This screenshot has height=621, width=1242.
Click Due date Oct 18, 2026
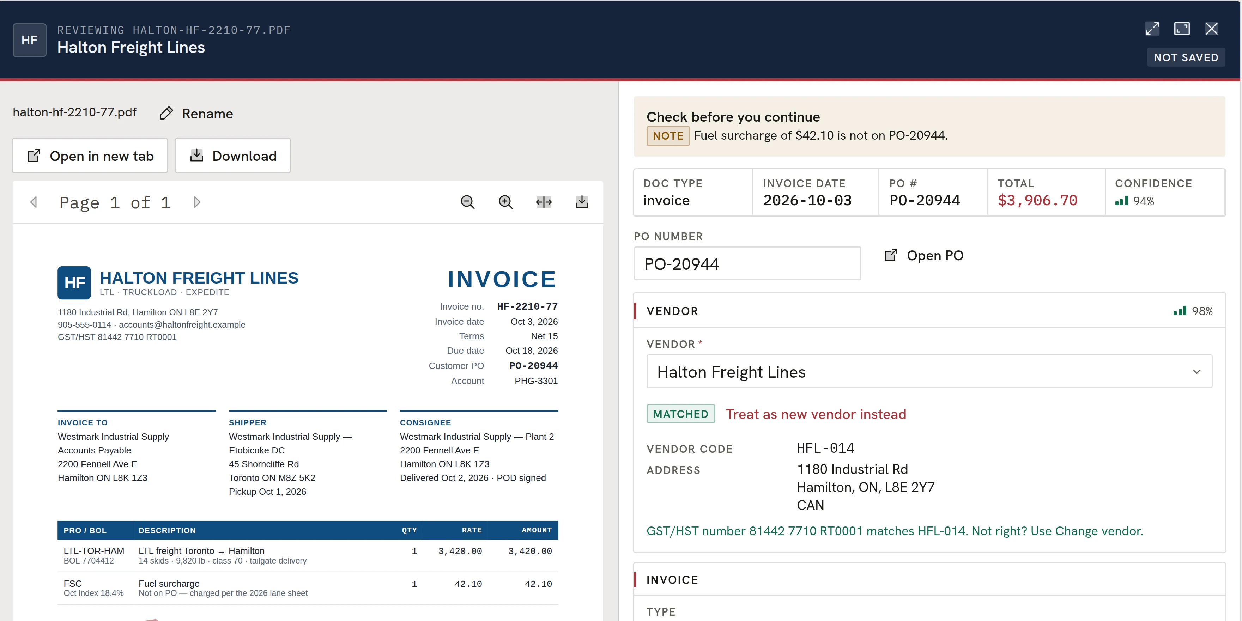531,351
